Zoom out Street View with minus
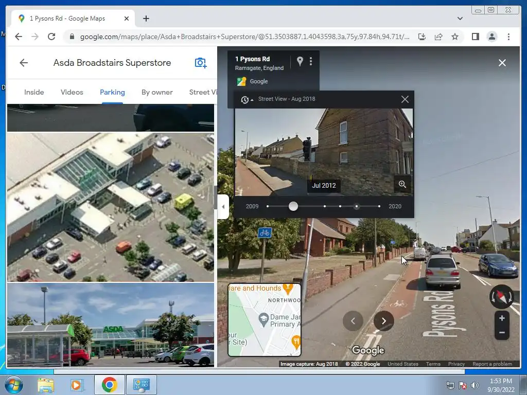The width and height of the screenshot is (527, 395). (502, 333)
